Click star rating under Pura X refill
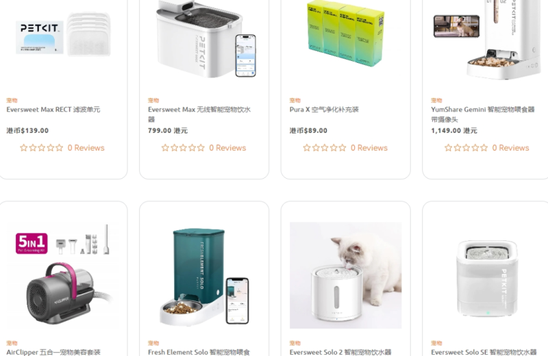Image resolution: width=548 pixels, height=356 pixels. (324, 148)
